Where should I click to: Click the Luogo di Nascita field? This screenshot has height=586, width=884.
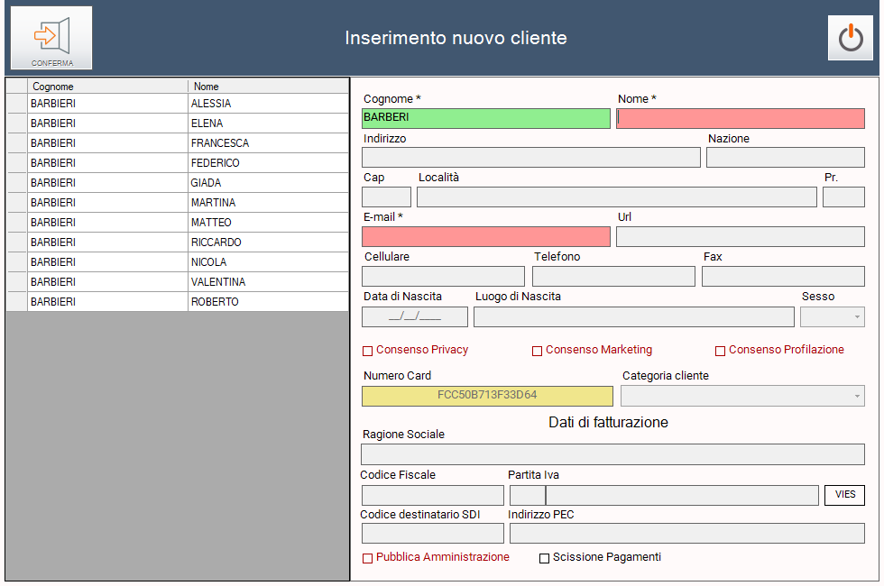[634, 316]
